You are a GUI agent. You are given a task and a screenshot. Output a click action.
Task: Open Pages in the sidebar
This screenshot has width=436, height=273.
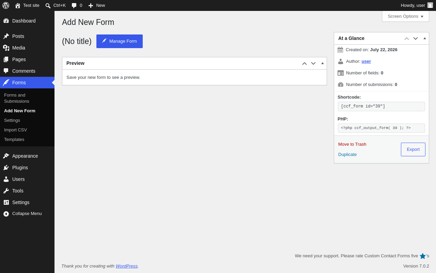27,59
